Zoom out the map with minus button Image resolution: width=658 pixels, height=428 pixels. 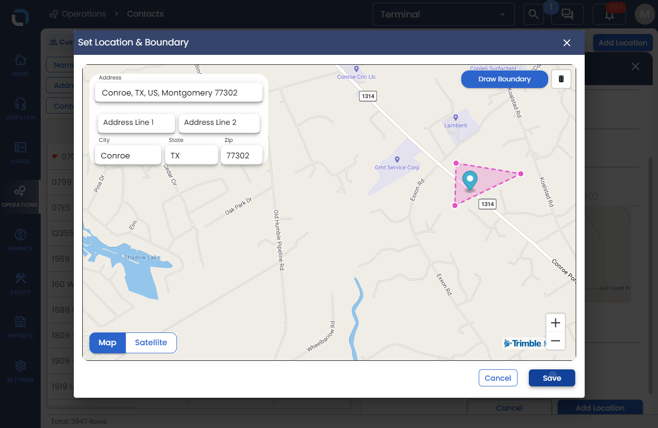point(555,341)
